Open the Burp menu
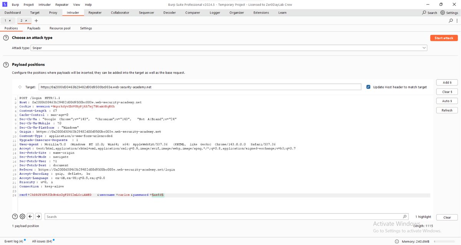The height and width of the screenshot is (245, 461). pyautogui.click(x=15, y=5)
